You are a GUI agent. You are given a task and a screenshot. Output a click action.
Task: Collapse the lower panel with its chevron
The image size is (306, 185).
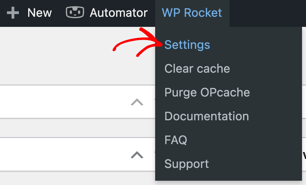coord(137,155)
